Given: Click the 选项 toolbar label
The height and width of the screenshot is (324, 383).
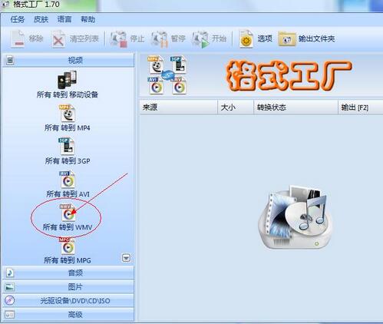Looking at the screenshot, I should click(x=265, y=39).
